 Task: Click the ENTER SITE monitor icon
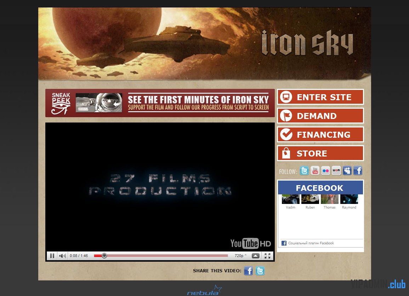coord(286,97)
